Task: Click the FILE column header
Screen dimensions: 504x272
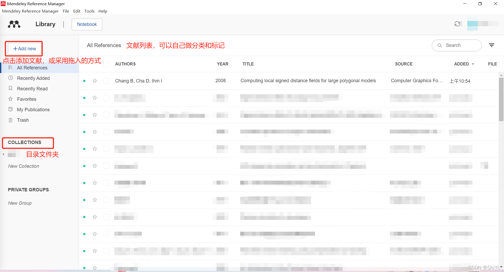Action: tap(492, 64)
